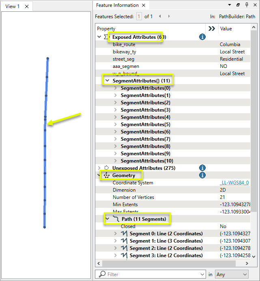Image resolution: width=260 pixels, height=281 pixels.
Task: Go to previous selected feature arrow
Action: tap(160, 16)
